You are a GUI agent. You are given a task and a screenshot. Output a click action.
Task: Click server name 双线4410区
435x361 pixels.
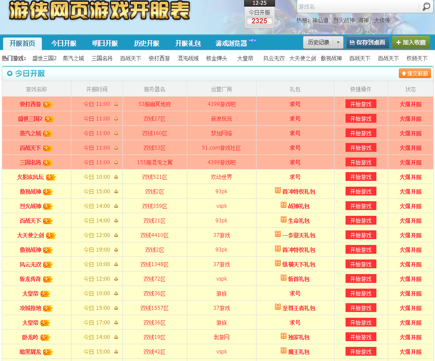point(155,235)
